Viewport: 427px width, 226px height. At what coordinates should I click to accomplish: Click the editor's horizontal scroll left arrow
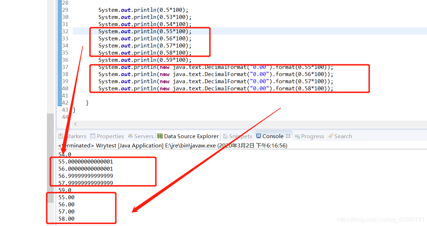click(76, 124)
